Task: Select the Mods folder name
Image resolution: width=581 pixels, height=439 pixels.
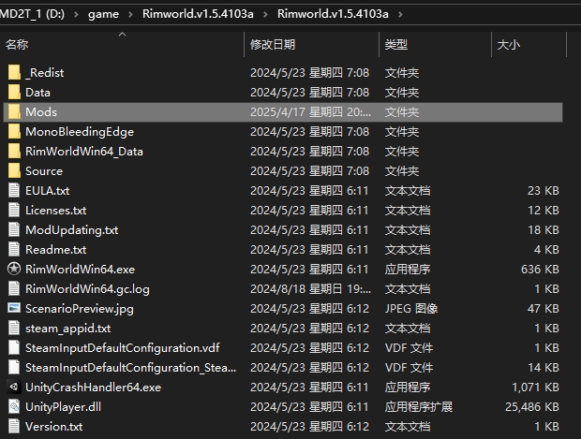Action: 41,111
